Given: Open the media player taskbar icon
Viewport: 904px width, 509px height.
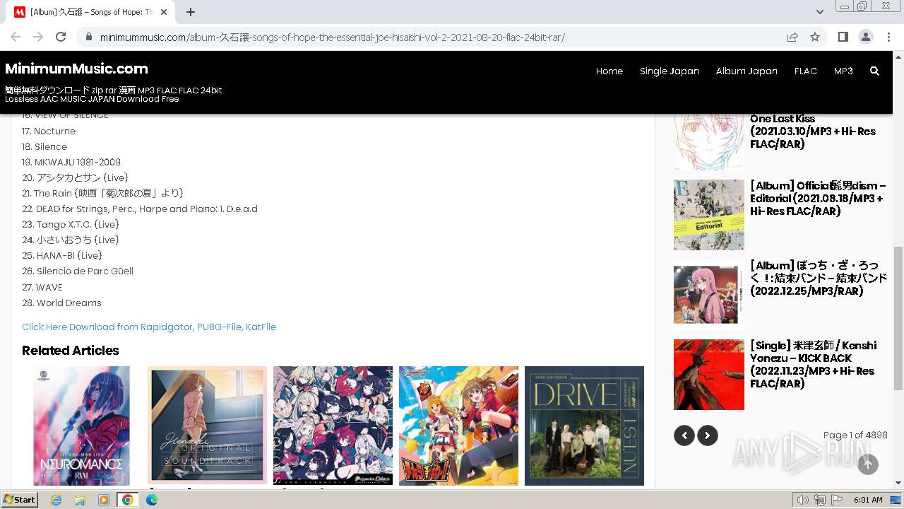Looking at the screenshot, I should 104,500.
